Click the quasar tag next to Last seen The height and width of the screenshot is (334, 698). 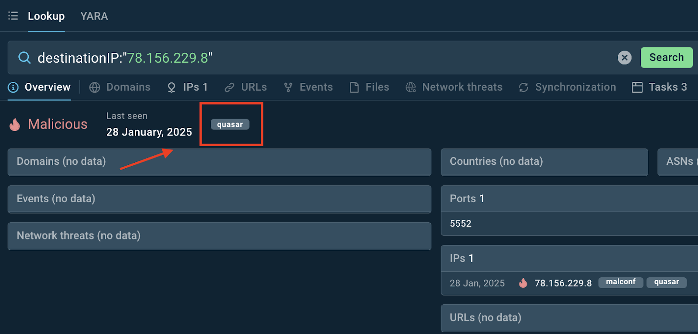[230, 125]
